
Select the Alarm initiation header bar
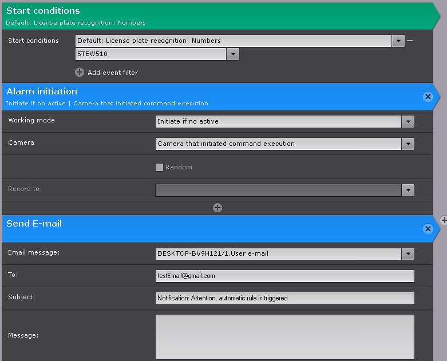(212, 96)
